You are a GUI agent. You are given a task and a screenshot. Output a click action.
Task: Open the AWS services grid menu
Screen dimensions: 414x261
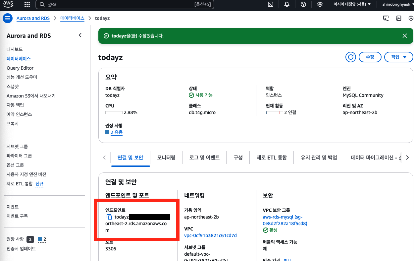coord(27,4)
